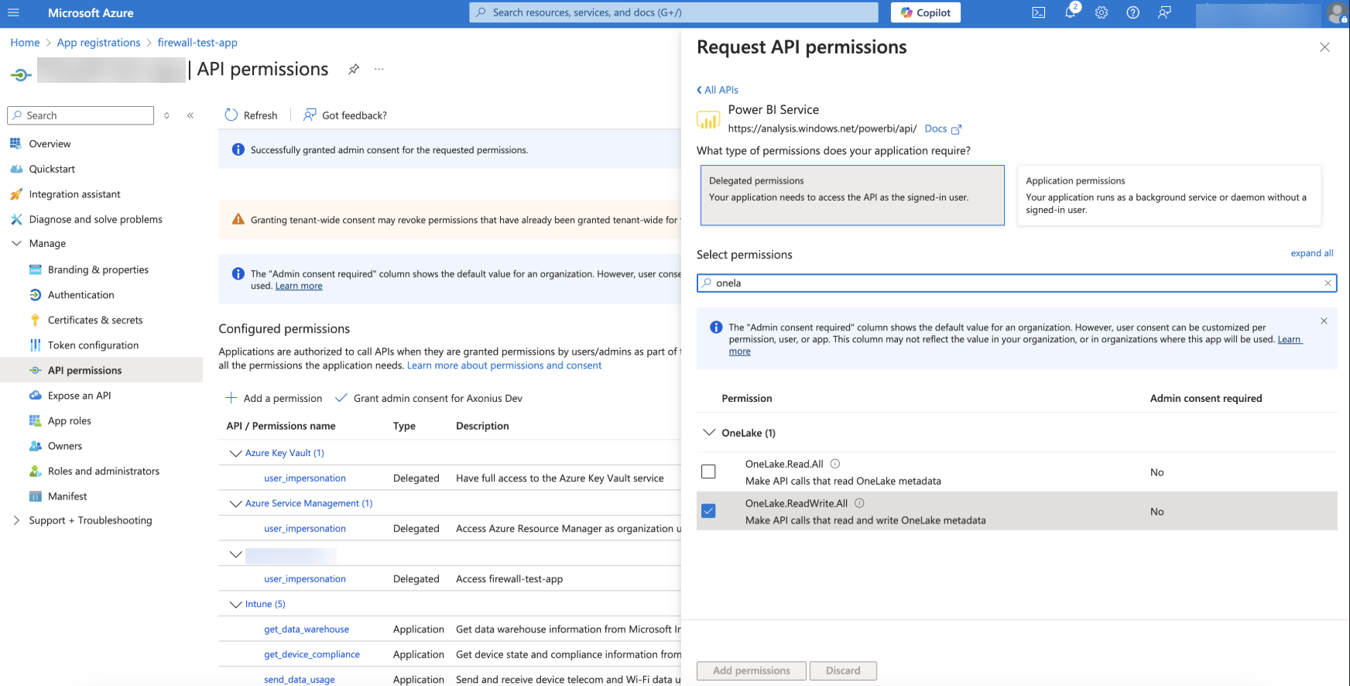
Task: Collapse the left navigation menu
Action: point(190,115)
